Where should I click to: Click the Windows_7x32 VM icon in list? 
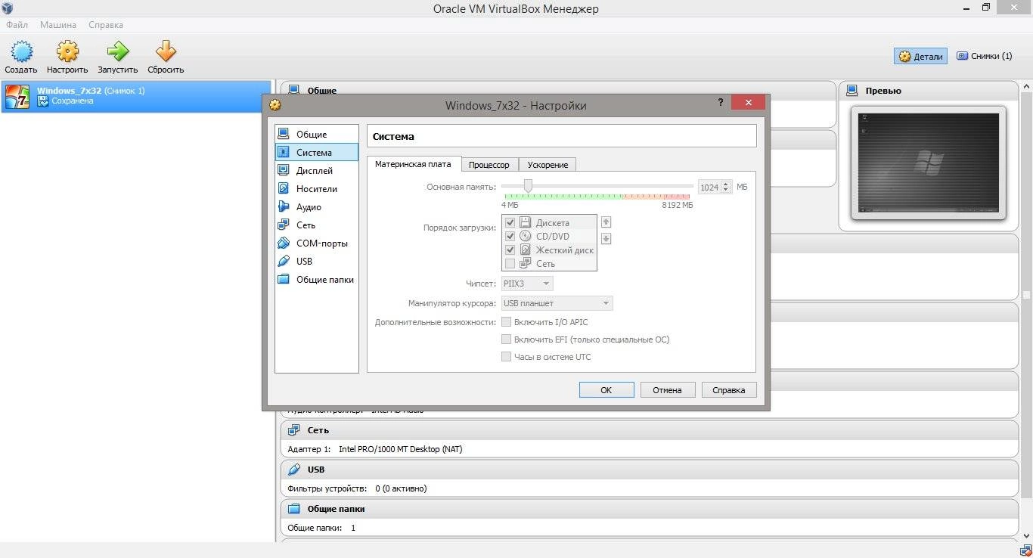coord(17,96)
